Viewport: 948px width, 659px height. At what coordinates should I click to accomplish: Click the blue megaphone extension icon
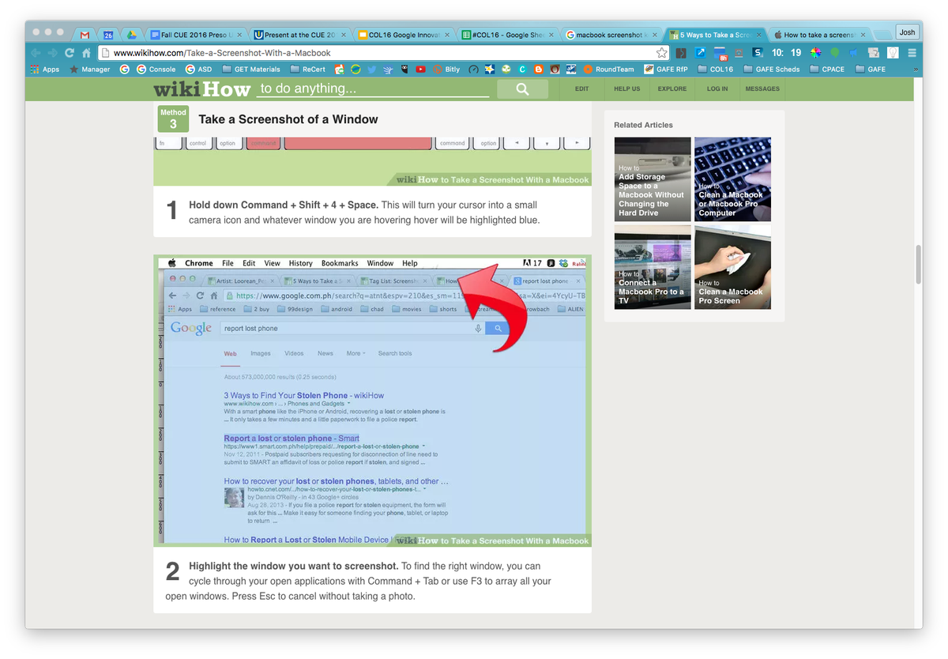pos(853,53)
